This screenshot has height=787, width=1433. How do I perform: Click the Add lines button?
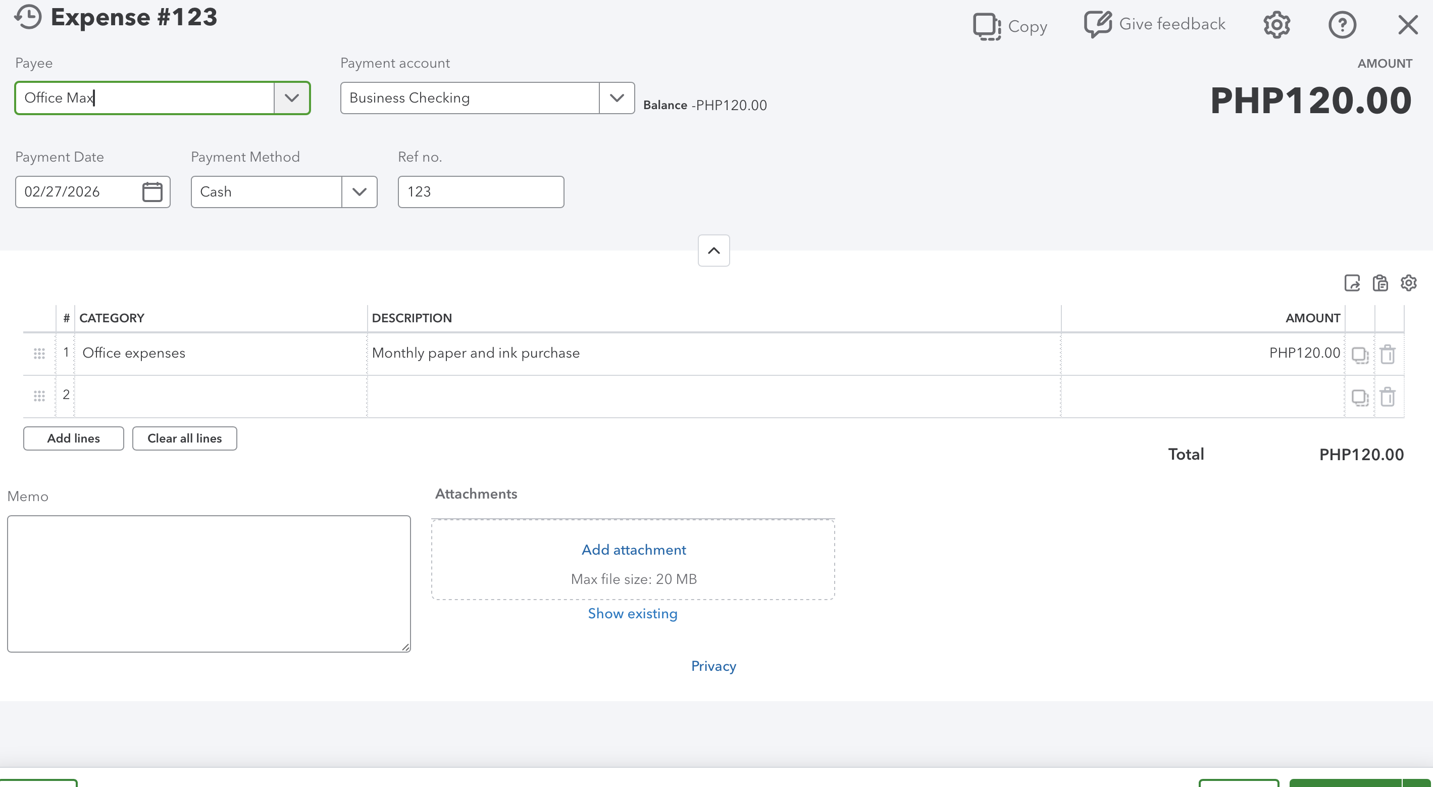coord(73,438)
